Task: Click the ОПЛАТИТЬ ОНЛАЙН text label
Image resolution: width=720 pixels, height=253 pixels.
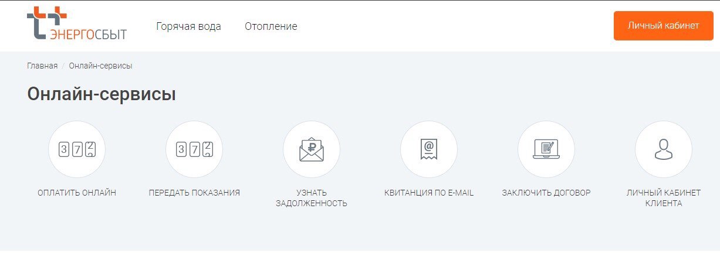Action: [x=77, y=193]
